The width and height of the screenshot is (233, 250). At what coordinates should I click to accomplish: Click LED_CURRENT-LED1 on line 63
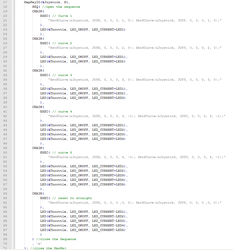pyautogui.click(x=109, y=212)
